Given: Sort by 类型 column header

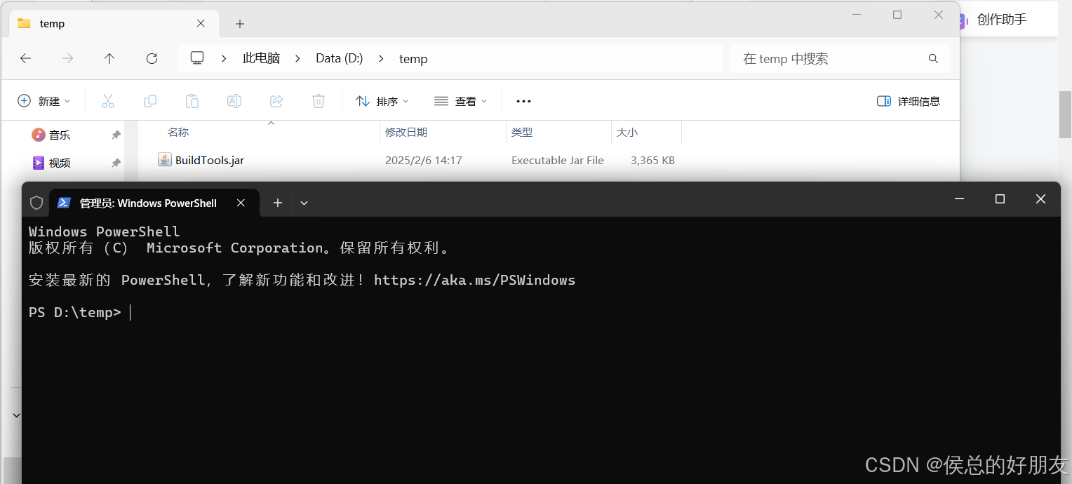Looking at the screenshot, I should pos(522,132).
